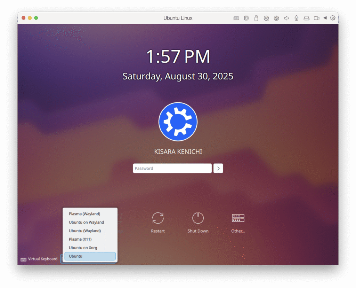Click the video camera icon in title bar

click(316, 18)
